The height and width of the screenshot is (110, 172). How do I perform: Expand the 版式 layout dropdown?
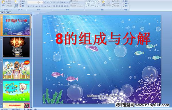pos(22,1)
